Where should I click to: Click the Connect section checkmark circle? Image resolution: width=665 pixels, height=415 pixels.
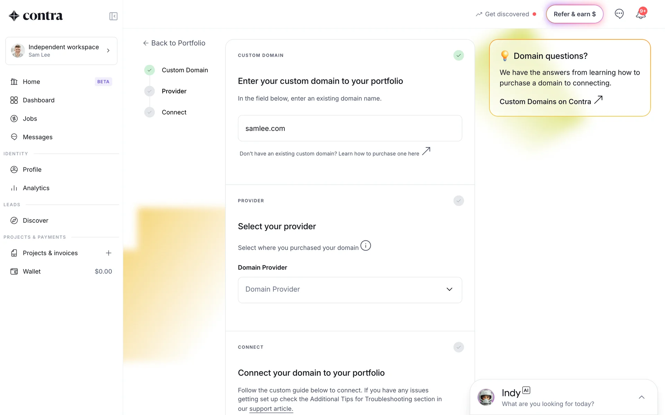(459, 347)
